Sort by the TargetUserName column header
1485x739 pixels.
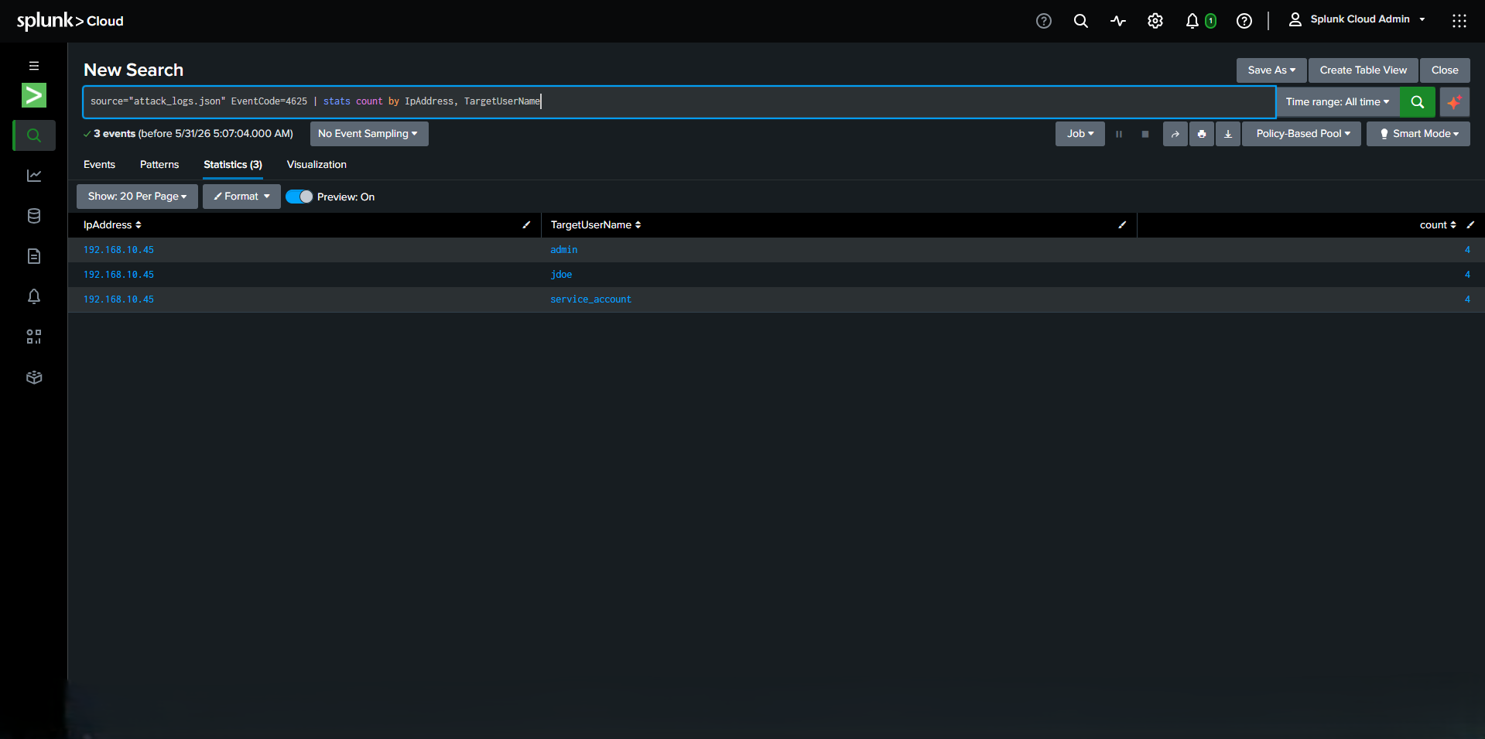coord(596,225)
